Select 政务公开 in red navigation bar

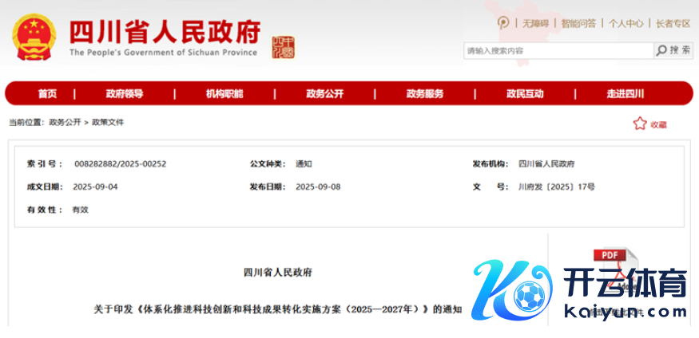click(324, 93)
